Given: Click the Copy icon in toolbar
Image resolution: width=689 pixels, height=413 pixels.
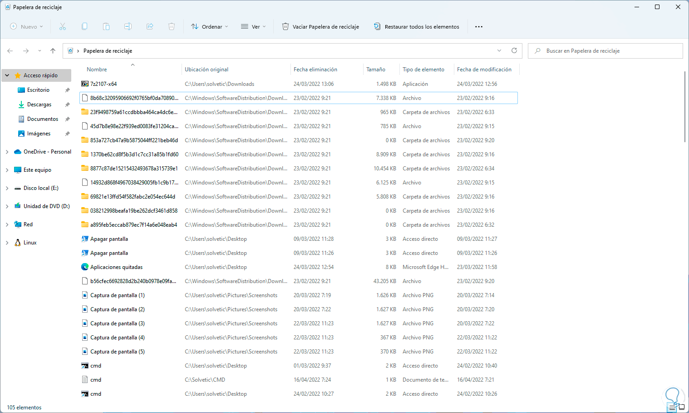Looking at the screenshot, I should pyautogui.click(x=84, y=27).
